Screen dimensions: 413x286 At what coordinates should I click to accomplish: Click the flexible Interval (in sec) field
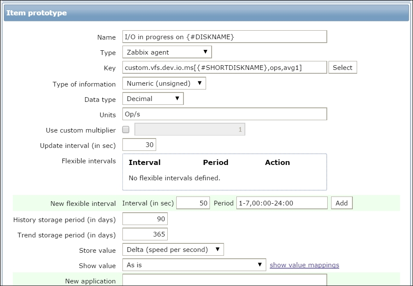(x=193, y=203)
